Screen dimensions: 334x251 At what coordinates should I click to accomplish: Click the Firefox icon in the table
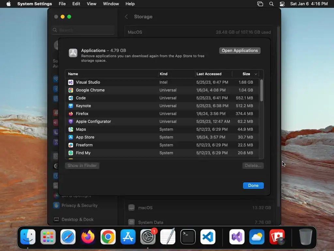coord(71,113)
